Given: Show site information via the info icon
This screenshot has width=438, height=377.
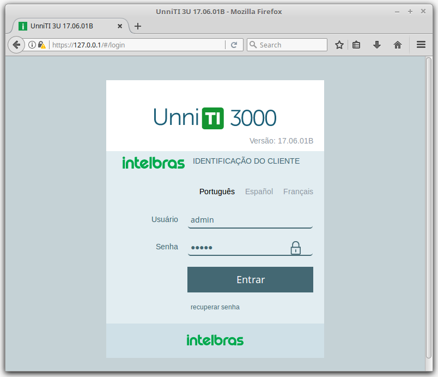Looking at the screenshot, I should pyautogui.click(x=32, y=45).
